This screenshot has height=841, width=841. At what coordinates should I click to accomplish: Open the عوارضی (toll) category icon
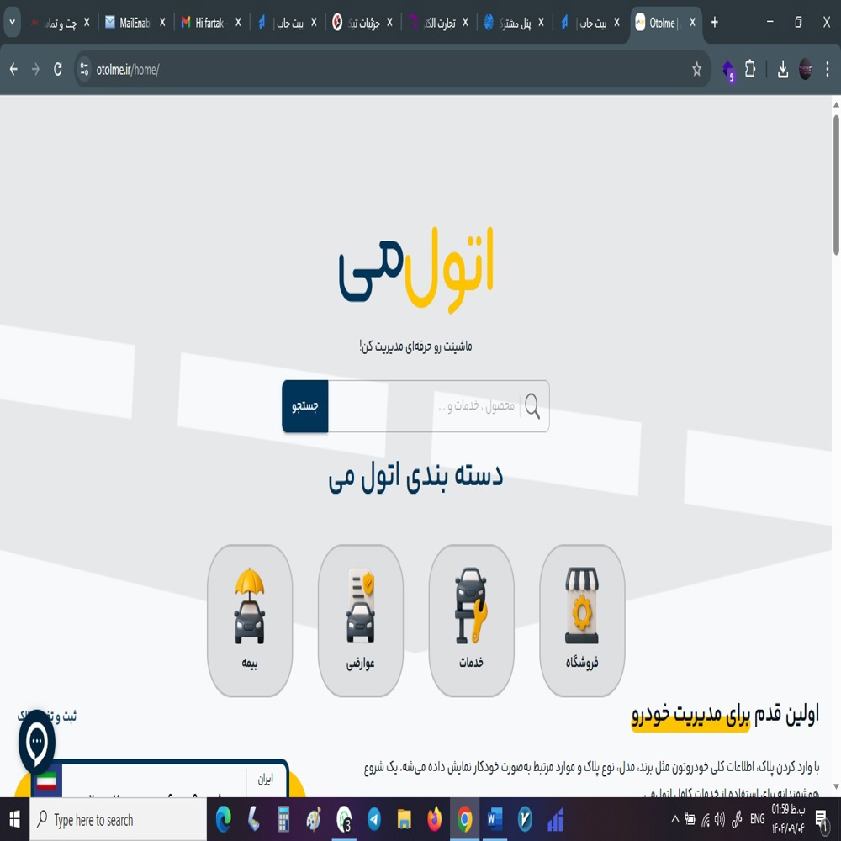tap(361, 620)
